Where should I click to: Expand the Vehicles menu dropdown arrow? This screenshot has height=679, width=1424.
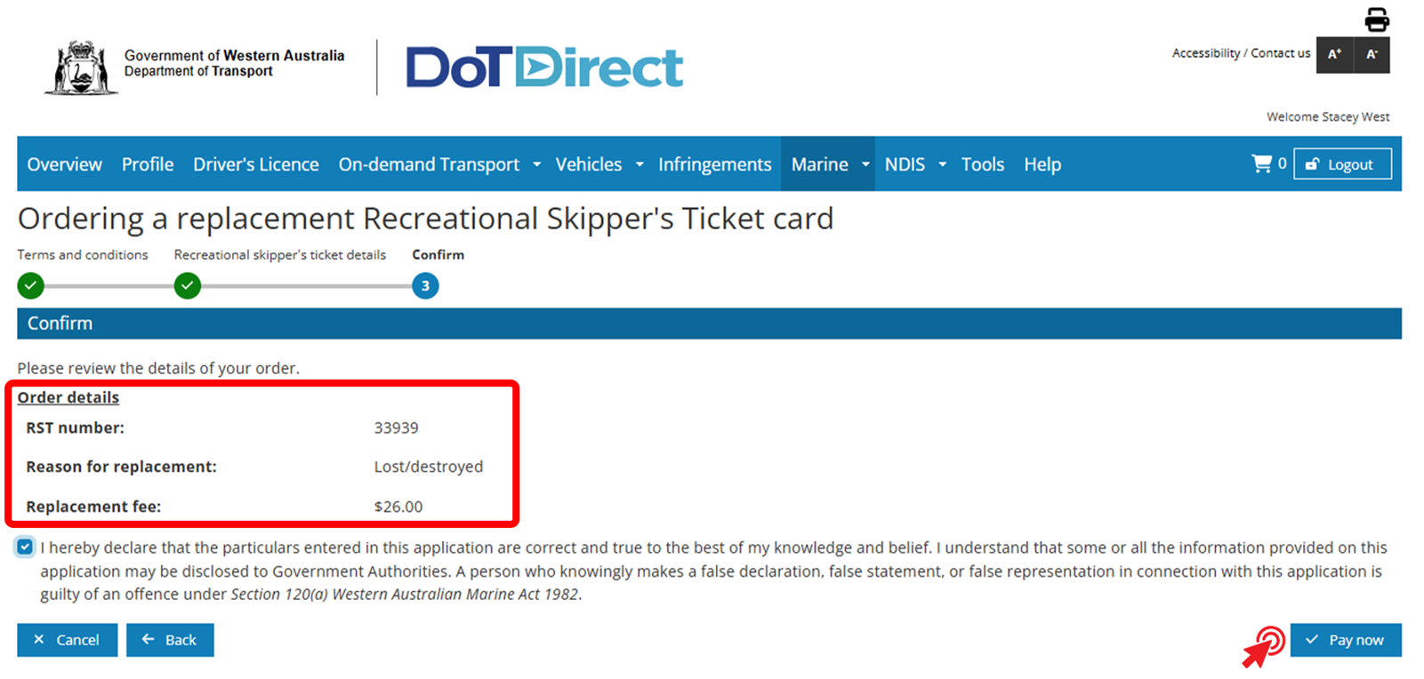[640, 164]
